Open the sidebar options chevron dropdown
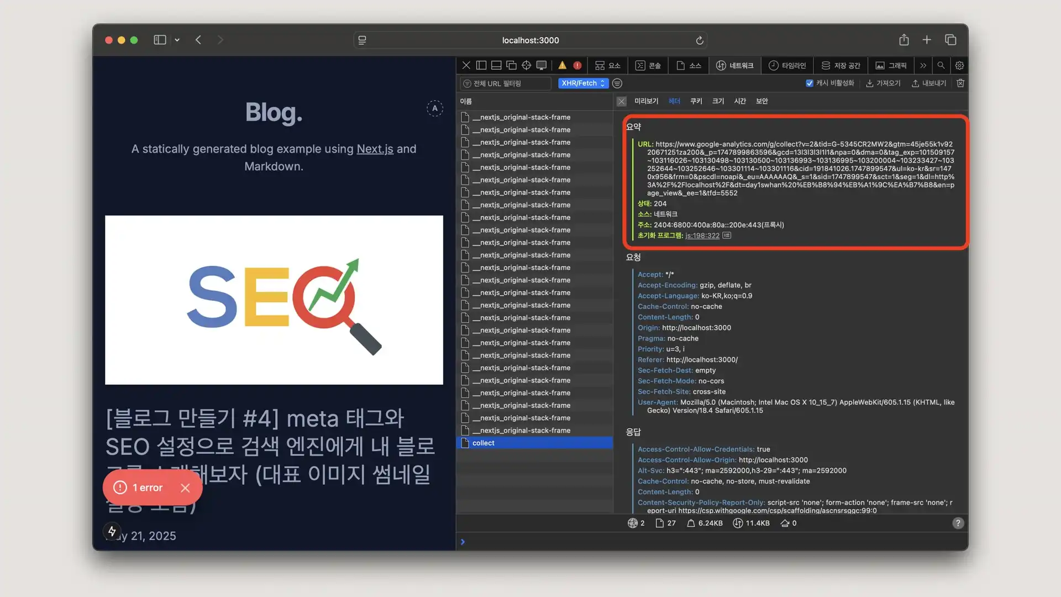This screenshot has width=1061, height=597. tap(177, 40)
